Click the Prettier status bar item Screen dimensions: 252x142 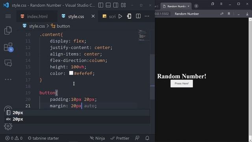click(120, 138)
